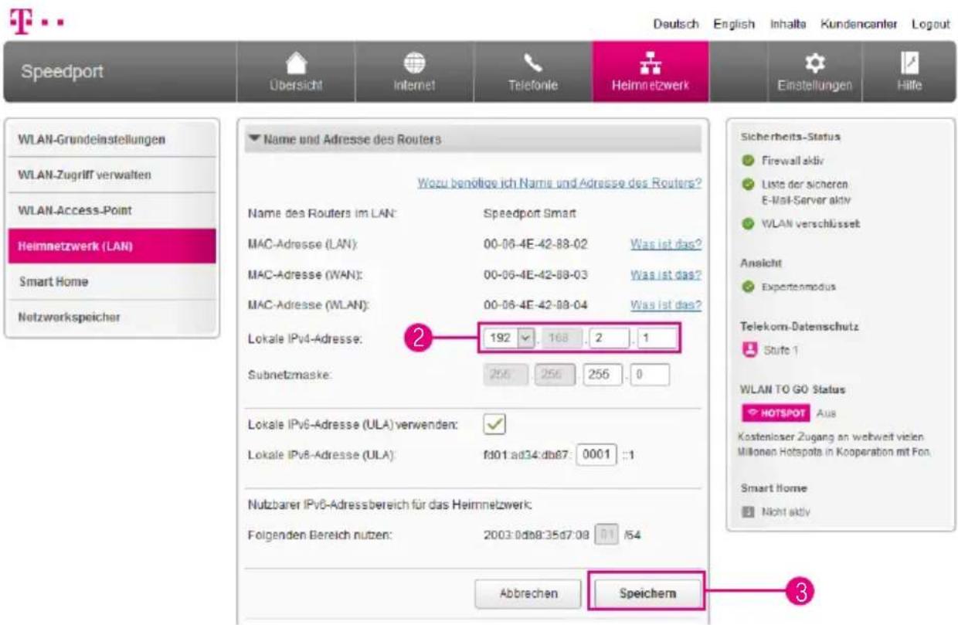Click the Firewall aktiv status icon
Screen dimensions: 958x625
(748, 161)
